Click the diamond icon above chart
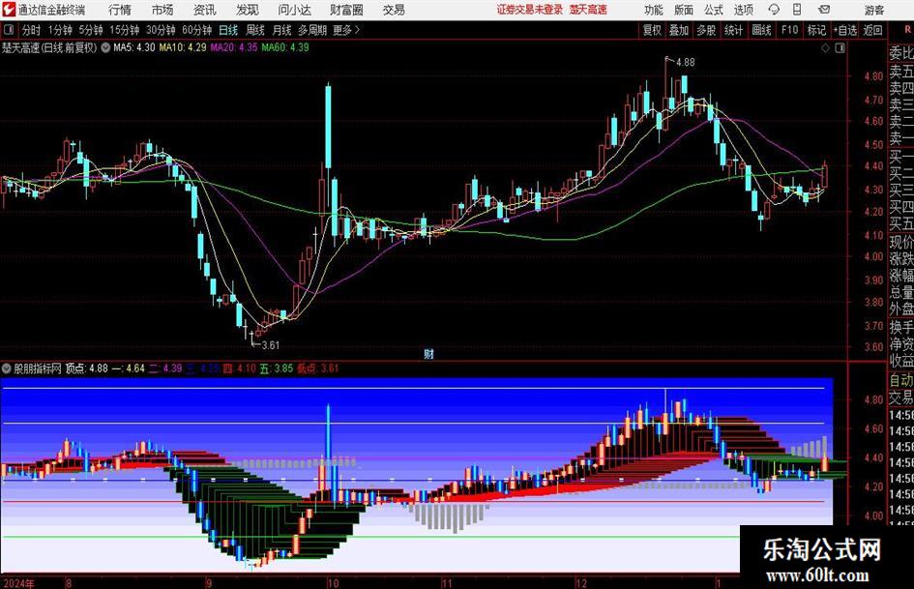The height and width of the screenshot is (589, 914). click(x=825, y=48)
